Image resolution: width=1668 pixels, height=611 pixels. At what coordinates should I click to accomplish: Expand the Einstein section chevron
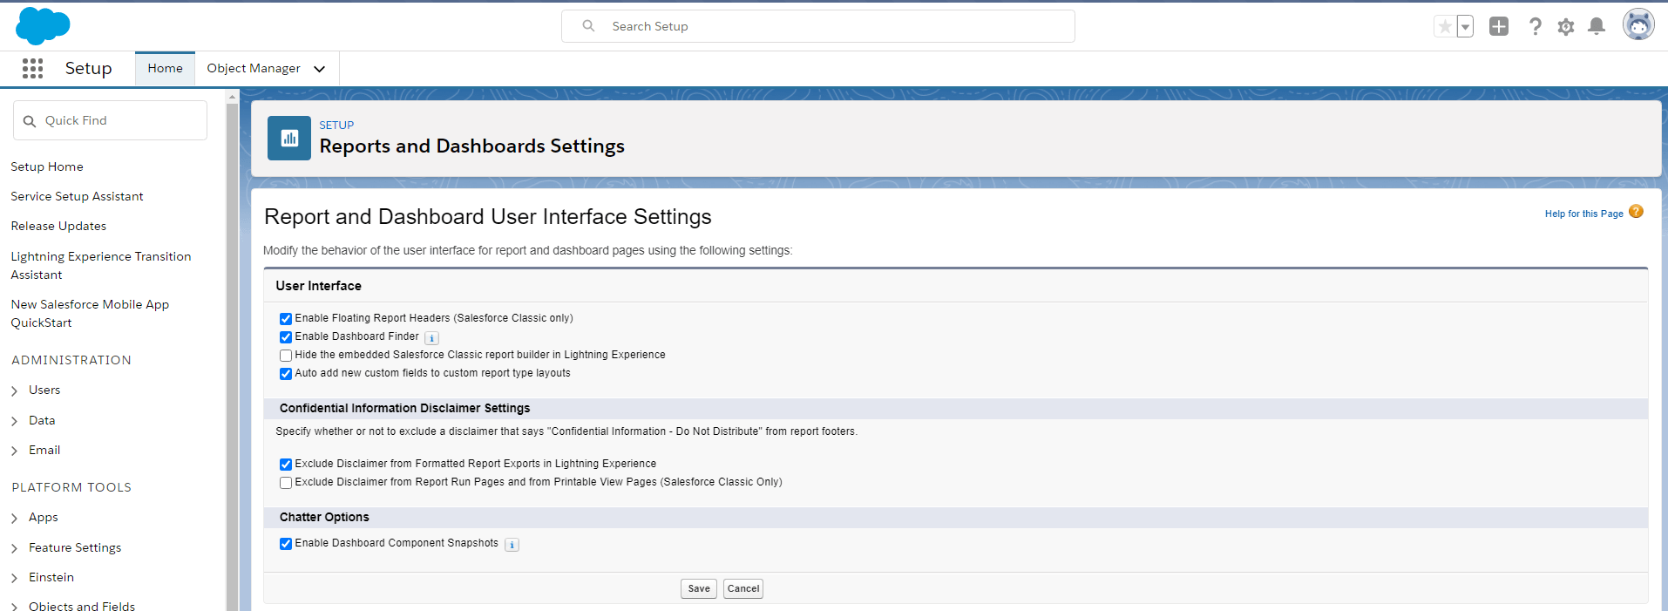[15, 579]
